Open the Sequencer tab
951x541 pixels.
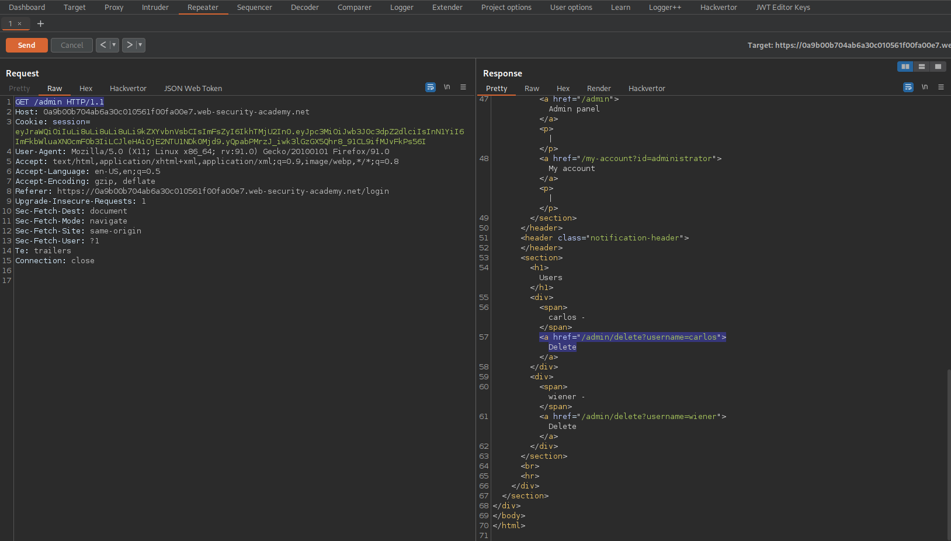pos(255,8)
